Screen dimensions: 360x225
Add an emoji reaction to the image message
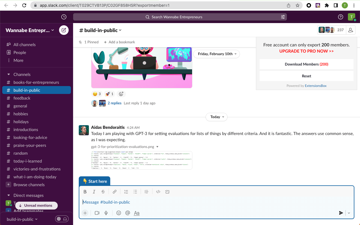tap(121, 94)
